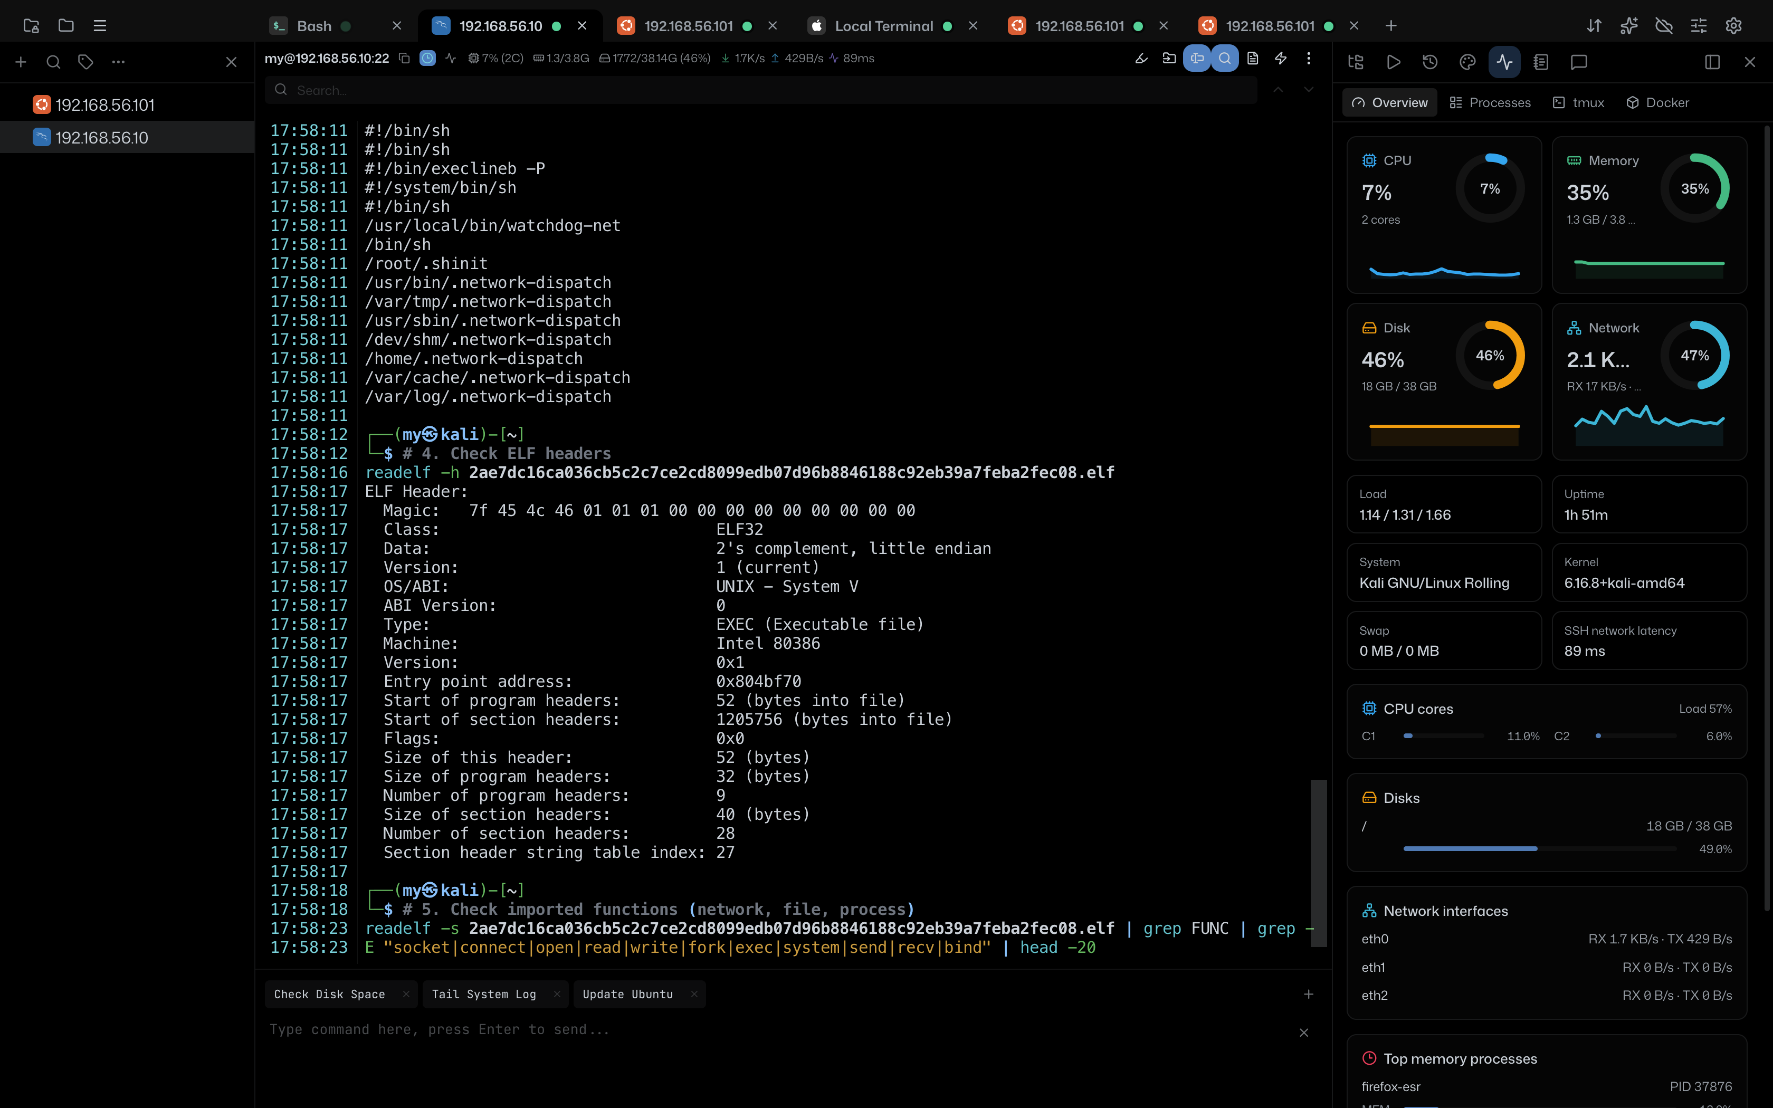The image size is (1773, 1108).
Task: Copy the my@192.168.56.10:22 address
Action: 404,58
